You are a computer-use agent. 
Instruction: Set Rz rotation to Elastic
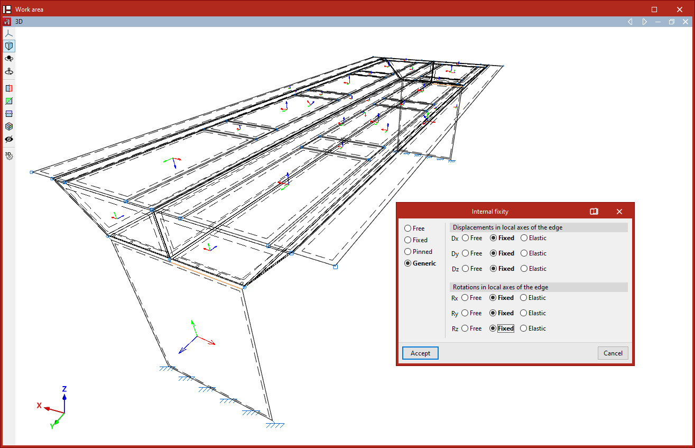(x=533, y=328)
